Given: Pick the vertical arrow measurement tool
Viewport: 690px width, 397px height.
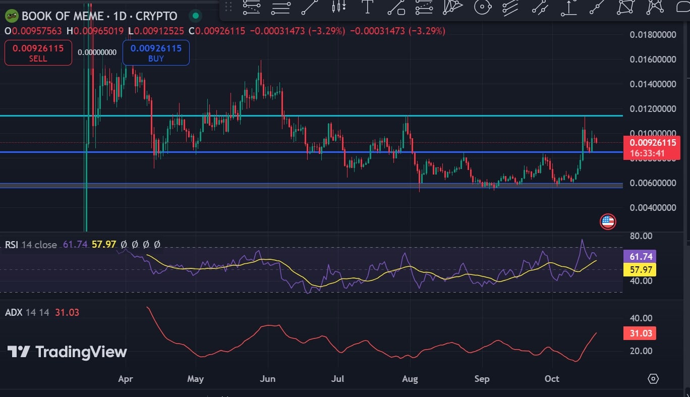Looking at the screenshot, I should [569, 7].
